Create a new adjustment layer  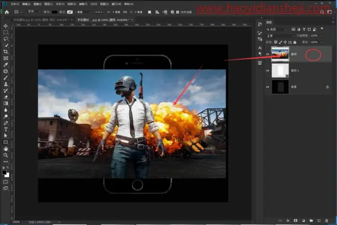[303, 221]
